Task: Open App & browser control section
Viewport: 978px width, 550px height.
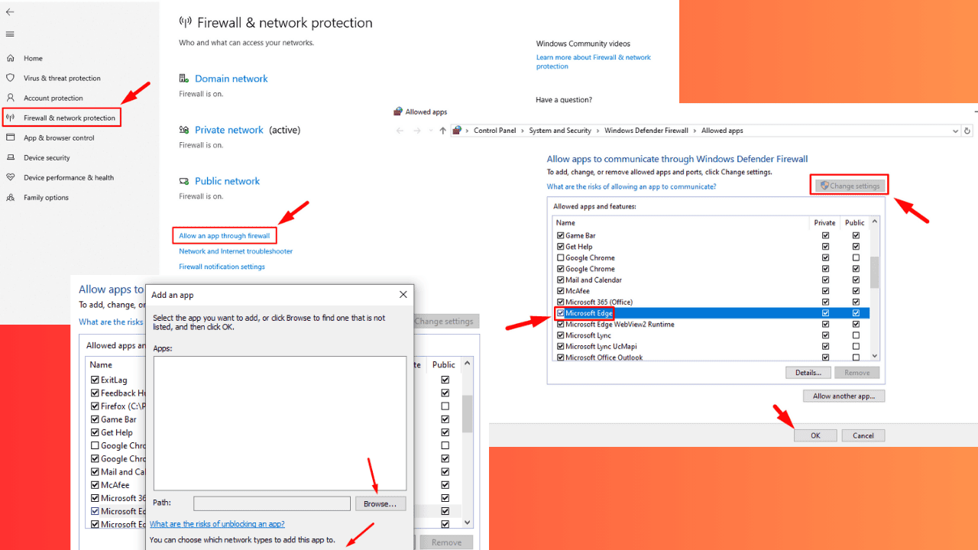Action: 59,137
